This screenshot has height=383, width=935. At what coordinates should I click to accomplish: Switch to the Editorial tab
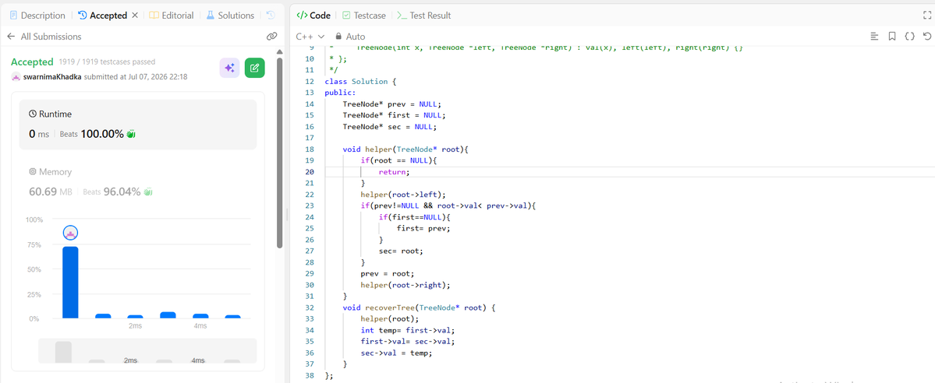[171, 16]
